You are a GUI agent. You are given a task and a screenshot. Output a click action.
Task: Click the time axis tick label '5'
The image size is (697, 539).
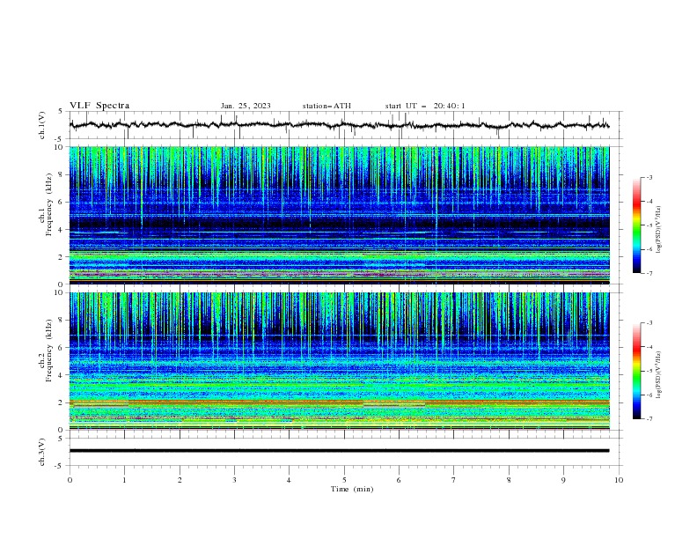[344, 480]
